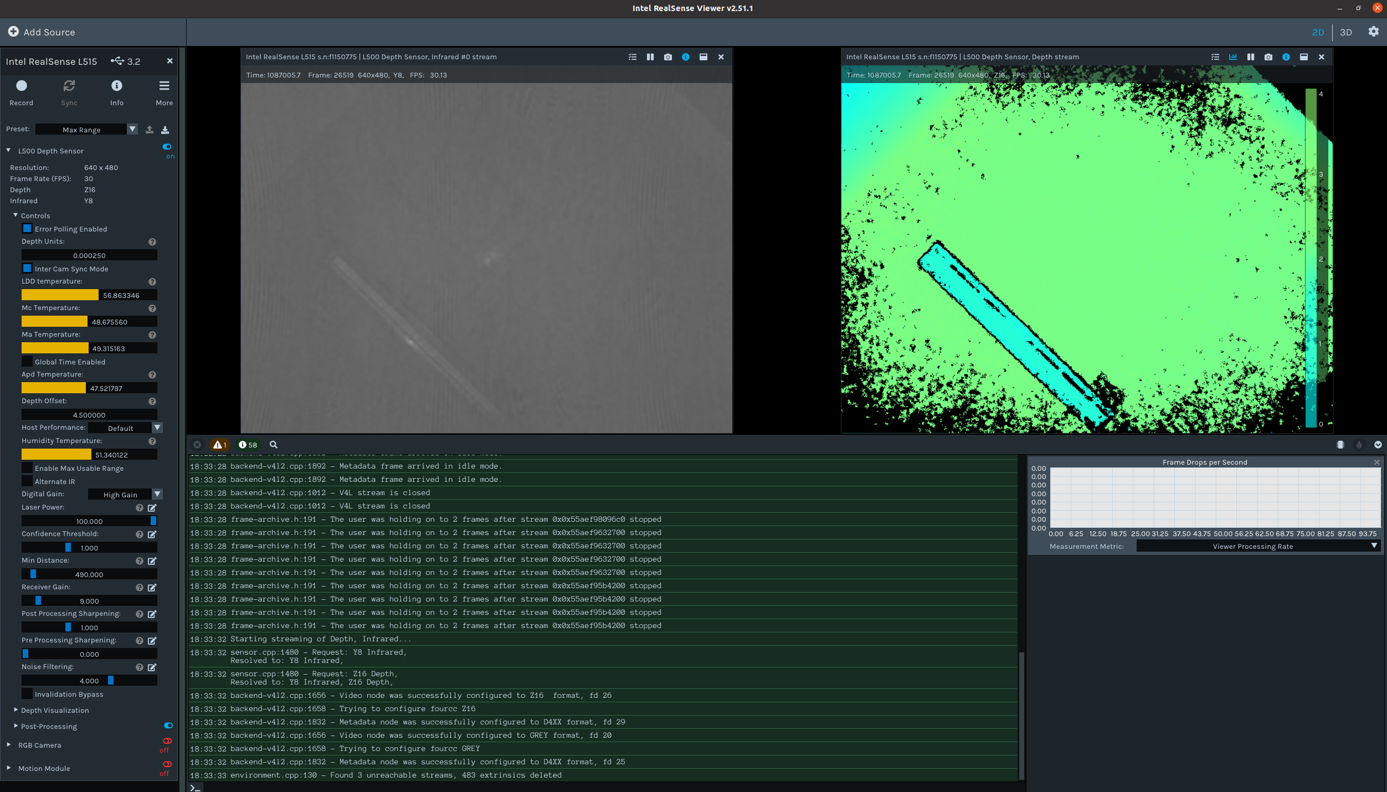Image resolution: width=1387 pixels, height=792 pixels.
Task: Turn off the L500 Depth Sensor
Action: (x=167, y=146)
